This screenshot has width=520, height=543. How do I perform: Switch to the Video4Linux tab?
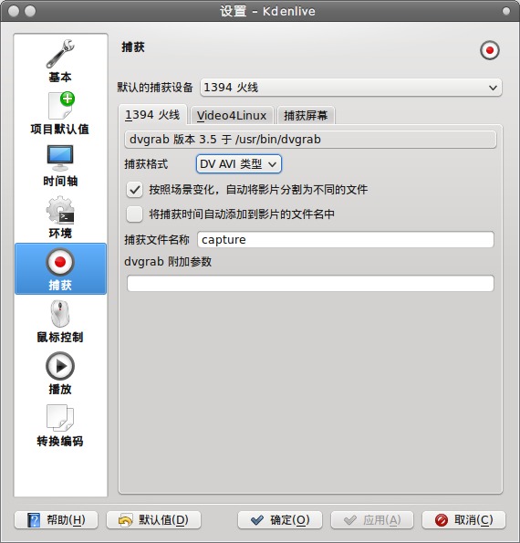tap(232, 115)
